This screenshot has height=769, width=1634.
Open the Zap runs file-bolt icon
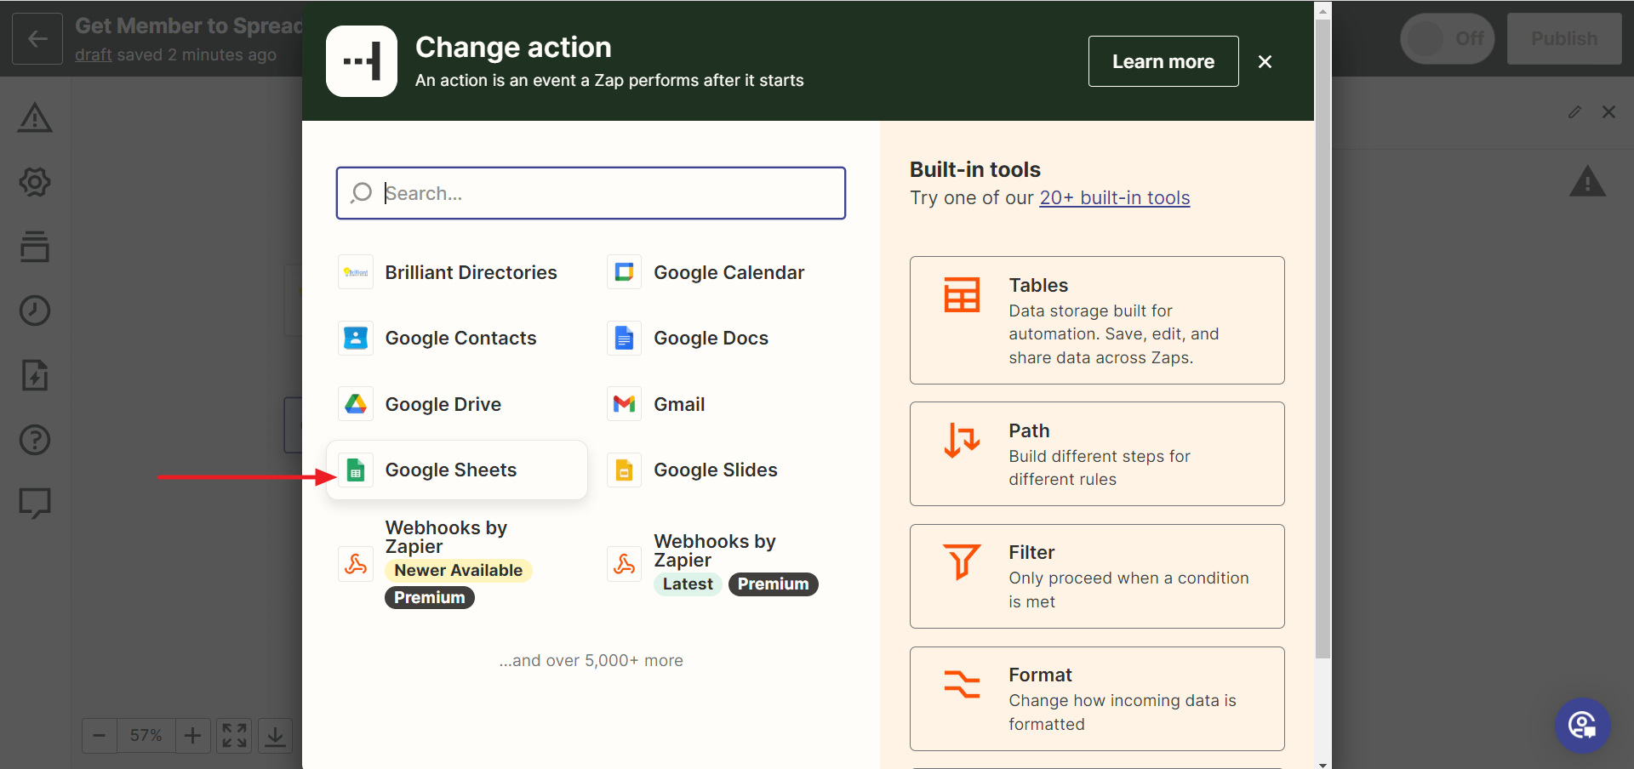point(35,375)
